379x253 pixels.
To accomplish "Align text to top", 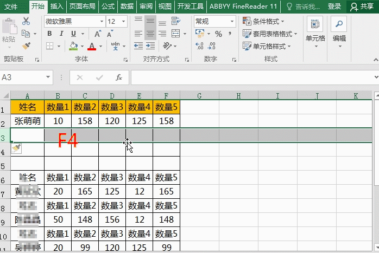I will [x=138, y=21].
